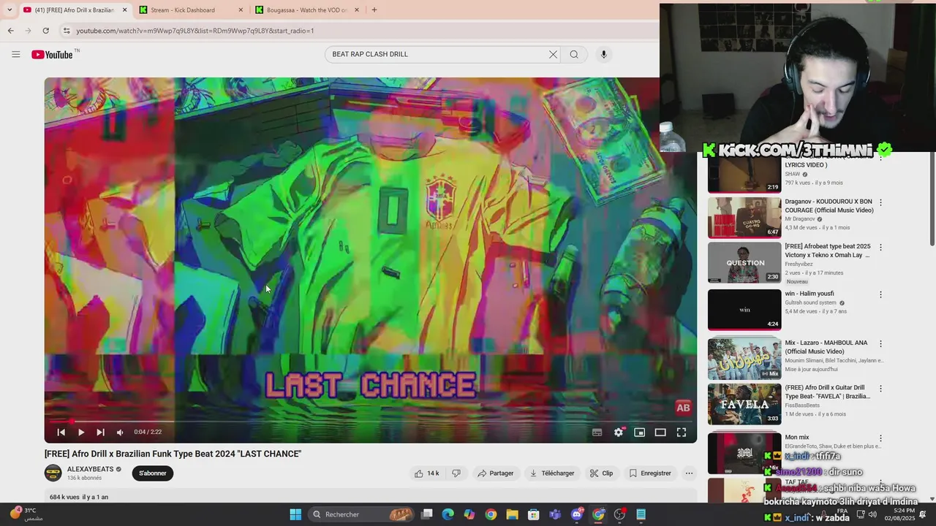
Task: Close the Kick Dashboard tab
Action: [x=241, y=10]
